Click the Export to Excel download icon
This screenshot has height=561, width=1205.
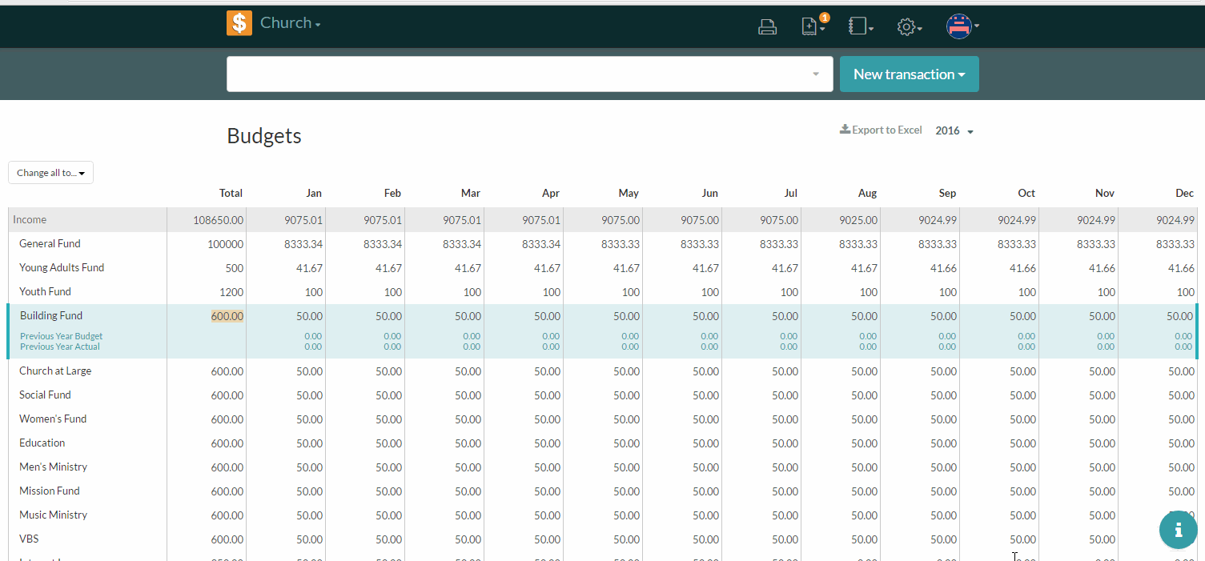845,130
